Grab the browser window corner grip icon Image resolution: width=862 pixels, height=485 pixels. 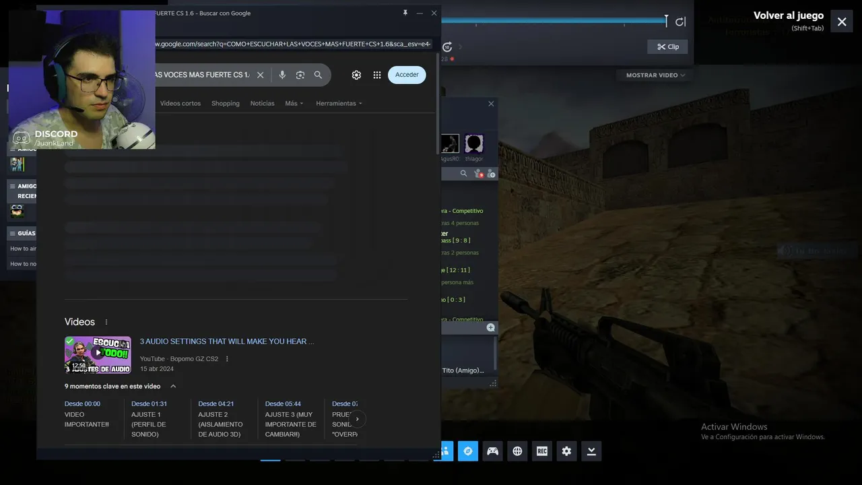pos(436,455)
